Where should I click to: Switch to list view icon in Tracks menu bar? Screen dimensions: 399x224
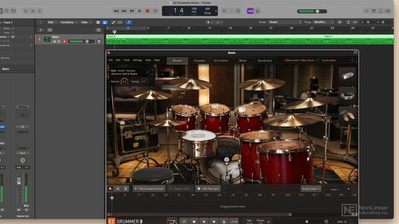[98, 22]
